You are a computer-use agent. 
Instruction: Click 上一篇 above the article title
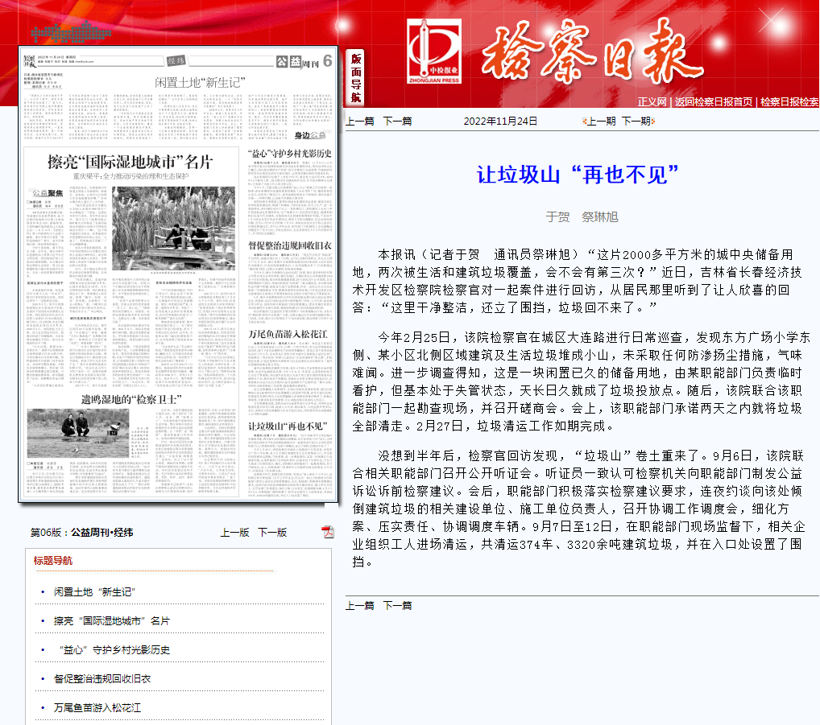359,122
